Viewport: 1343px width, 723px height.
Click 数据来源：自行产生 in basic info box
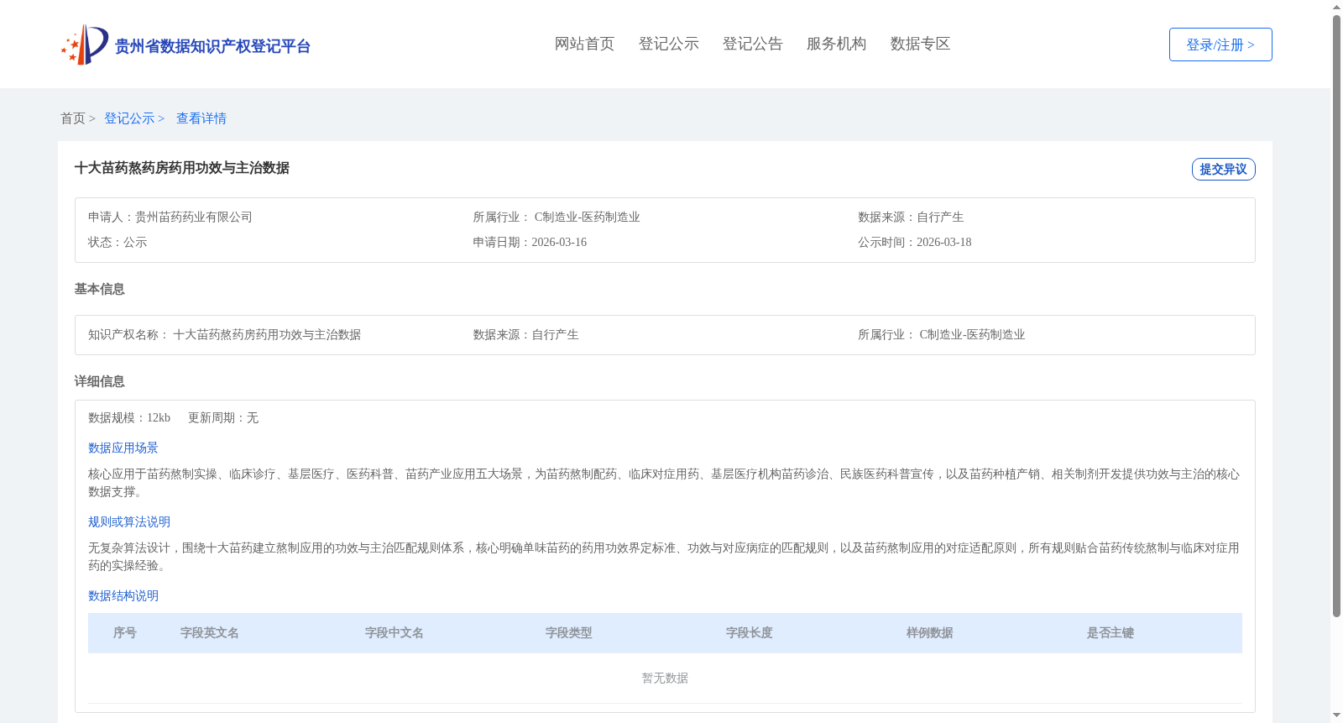(525, 334)
